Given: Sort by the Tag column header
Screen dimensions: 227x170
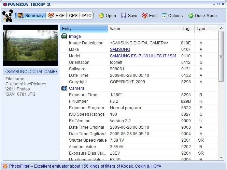Looking at the screenshot, I should tap(186, 29).
